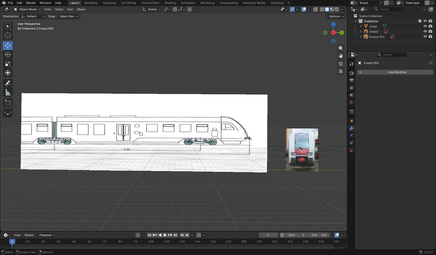Toggle proportional editing button

(x=190, y=9)
